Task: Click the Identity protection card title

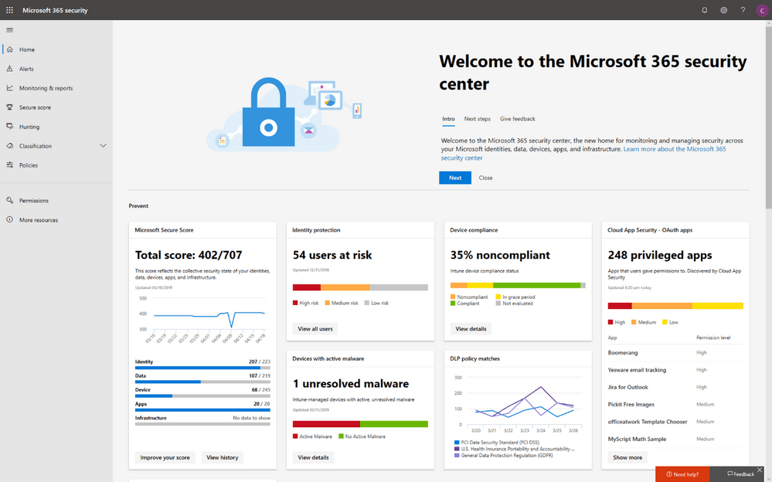Action: point(316,230)
